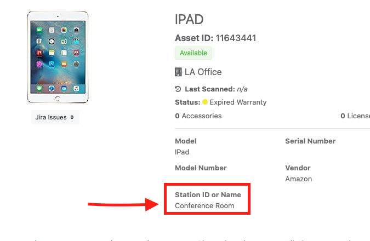
Task: Click the yellow status dot indicator
Action: click(205, 102)
